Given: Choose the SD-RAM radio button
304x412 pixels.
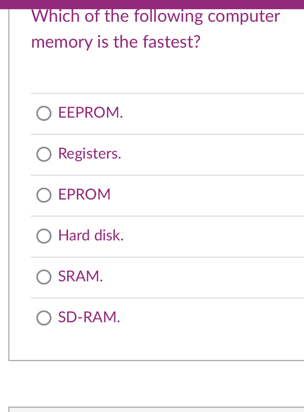Looking at the screenshot, I should (x=44, y=318).
